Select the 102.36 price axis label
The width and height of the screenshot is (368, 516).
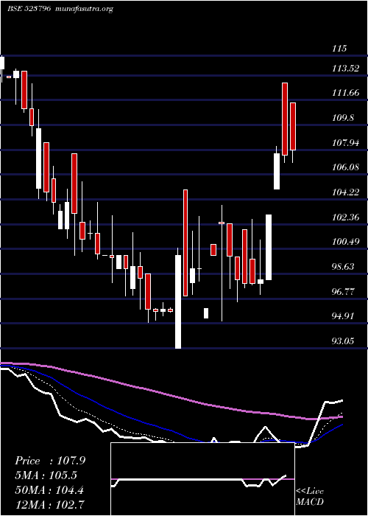(x=346, y=217)
